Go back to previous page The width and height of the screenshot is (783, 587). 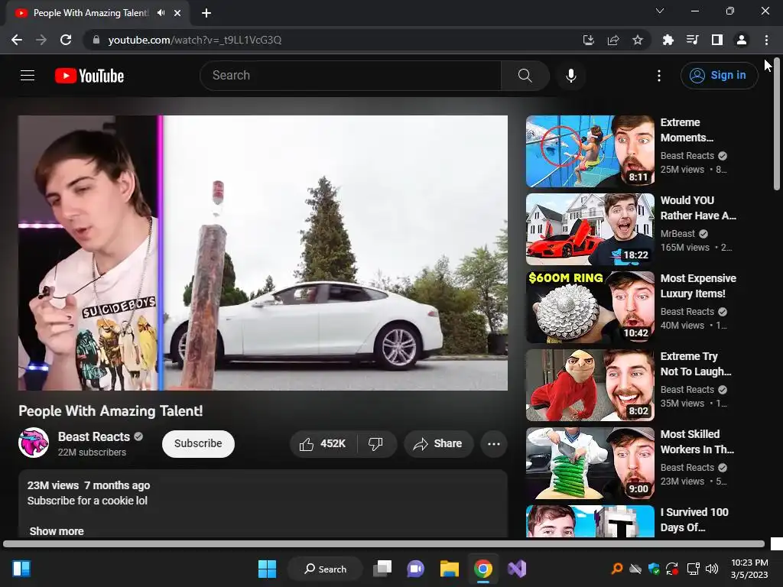tap(17, 40)
